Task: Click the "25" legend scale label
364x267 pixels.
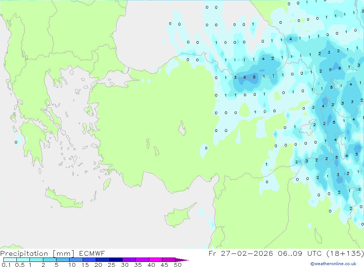Action: tap(111, 265)
